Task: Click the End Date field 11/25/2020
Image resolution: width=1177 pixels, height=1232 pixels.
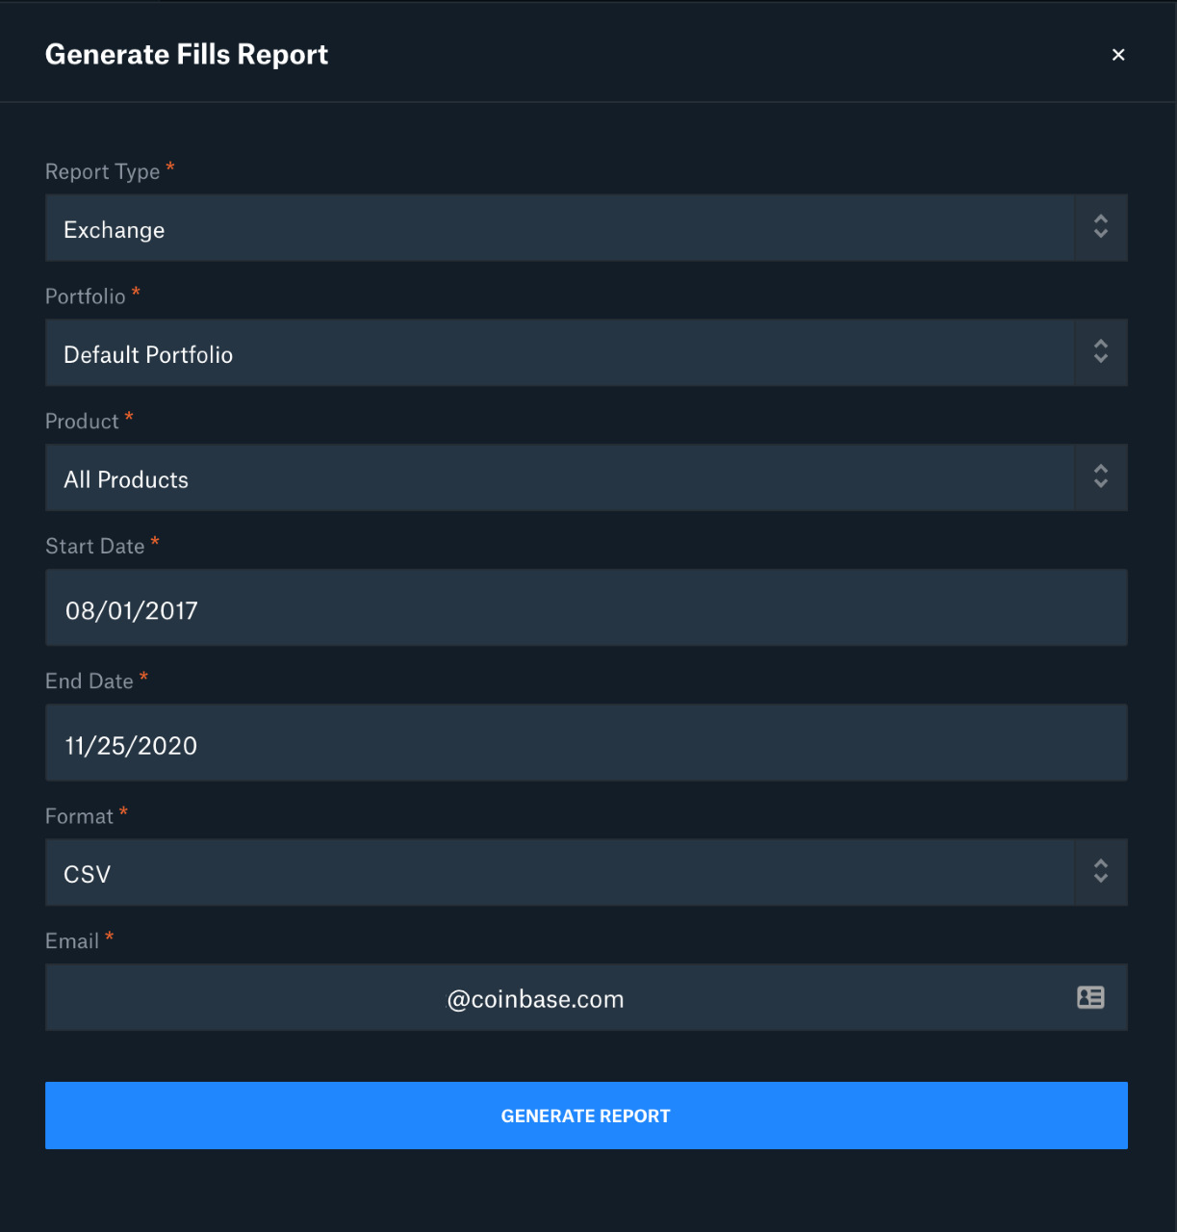Action: (586, 743)
